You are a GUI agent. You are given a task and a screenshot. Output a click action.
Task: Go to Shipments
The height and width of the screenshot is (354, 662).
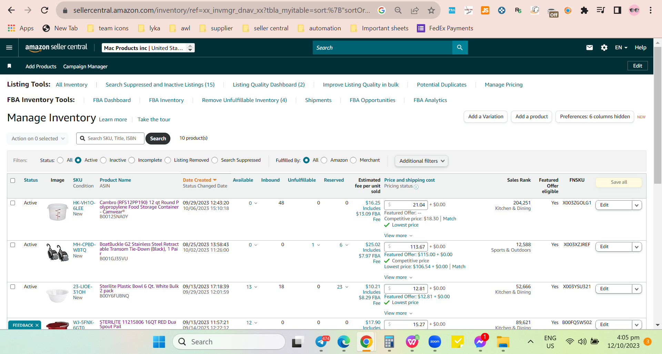318,100
